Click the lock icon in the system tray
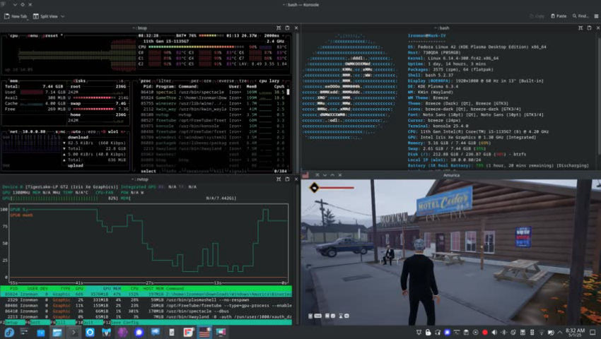The width and height of the screenshot is (601, 339). tap(428, 333)
